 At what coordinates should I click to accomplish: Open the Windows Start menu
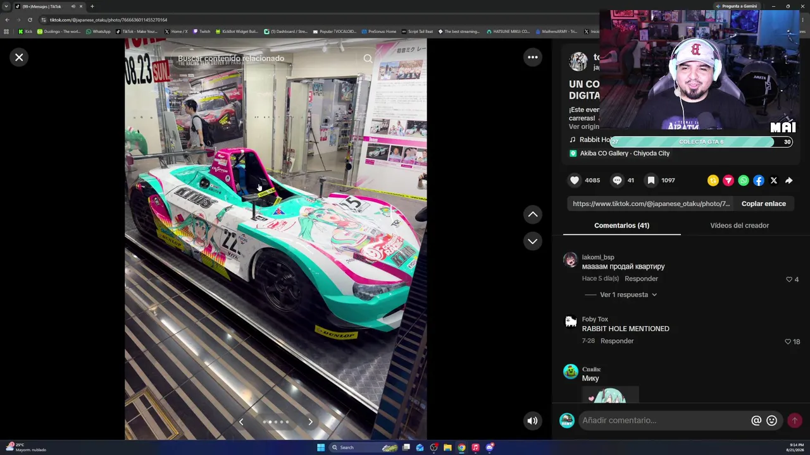coord(321,447)
